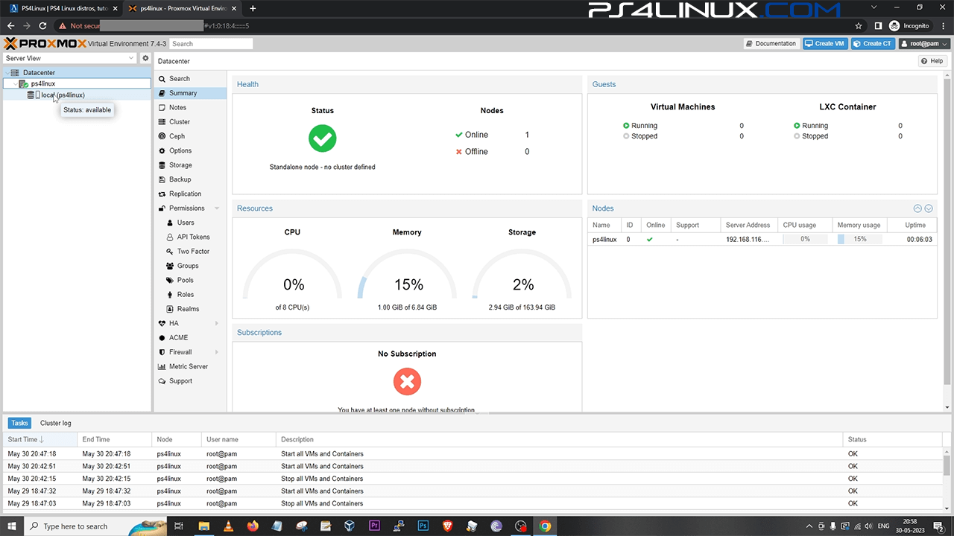The height and width of the screenshot is (536, 954).
Task: Collapse the Permissions submenu arrow
Action: click(217, 208)
